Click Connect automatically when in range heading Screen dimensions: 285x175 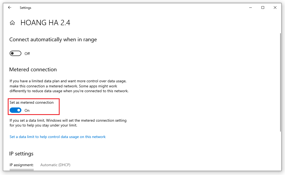click(53, 39)
